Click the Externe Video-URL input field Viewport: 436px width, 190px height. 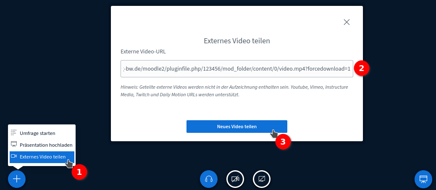236,69
